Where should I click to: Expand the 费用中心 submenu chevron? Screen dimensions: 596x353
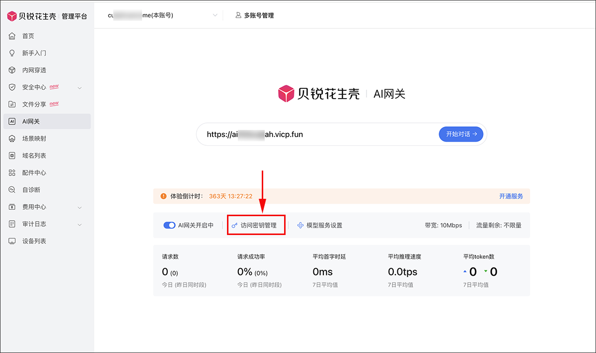80,207
